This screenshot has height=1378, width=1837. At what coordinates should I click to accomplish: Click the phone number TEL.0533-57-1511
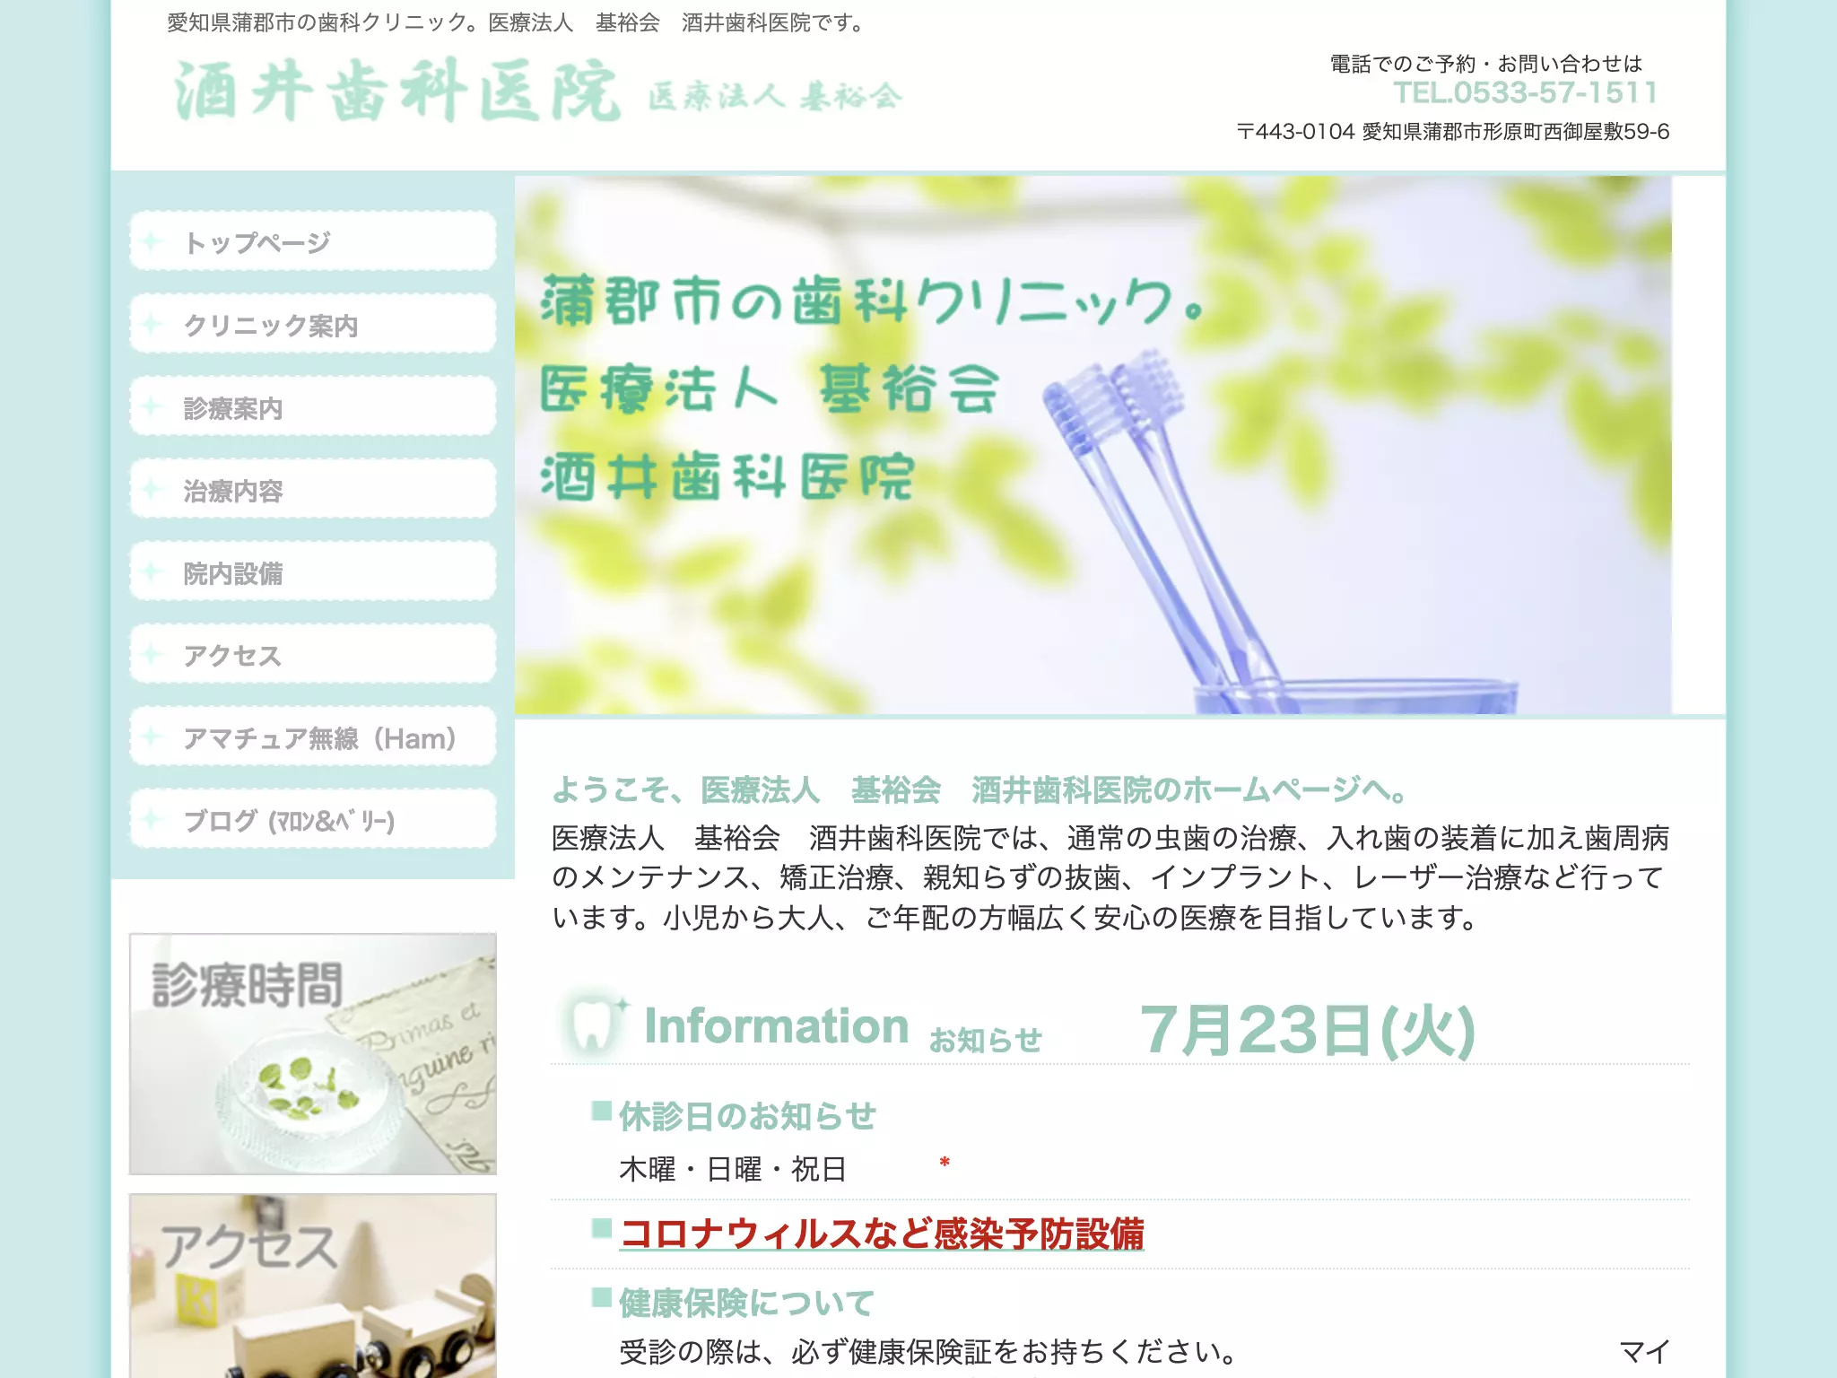pyautogui.click(x=1525, y=92)
